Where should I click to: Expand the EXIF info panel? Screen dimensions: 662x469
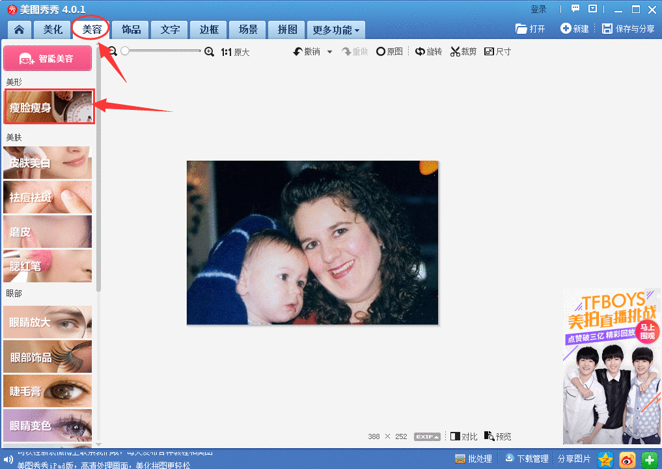coord(427,436)
